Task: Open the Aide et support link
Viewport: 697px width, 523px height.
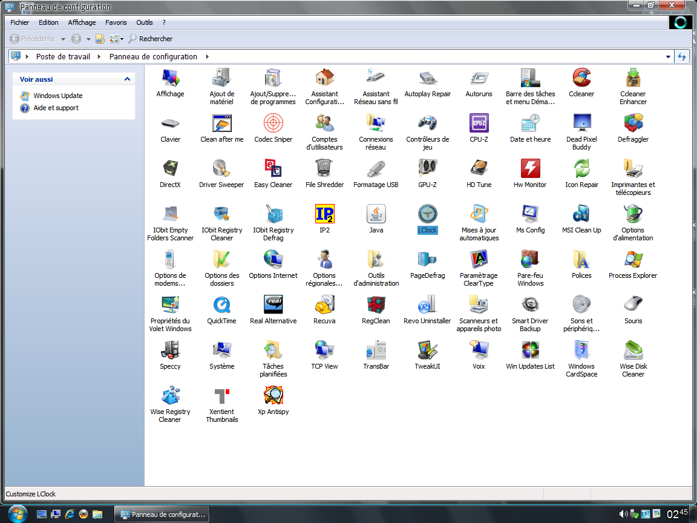Action: [x=56, y=108]
